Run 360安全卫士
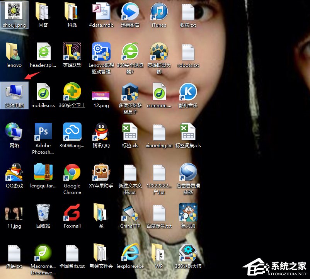 [72, 92]
